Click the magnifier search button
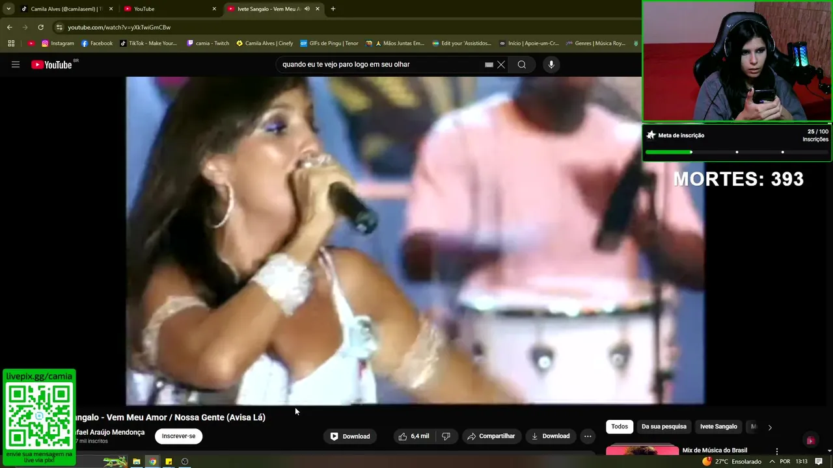The width and height of the screenshot is (833, 468). 521,64
